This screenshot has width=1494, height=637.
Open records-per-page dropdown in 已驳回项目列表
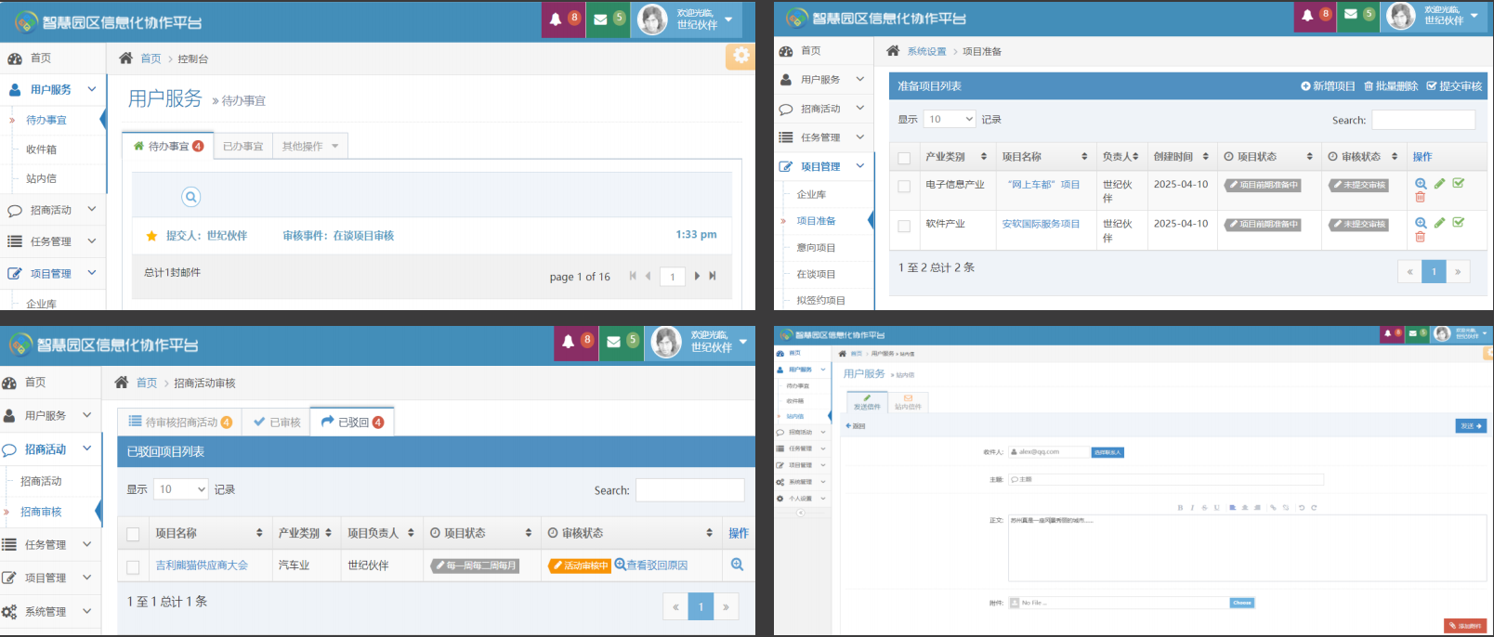(x=181, y=489)
